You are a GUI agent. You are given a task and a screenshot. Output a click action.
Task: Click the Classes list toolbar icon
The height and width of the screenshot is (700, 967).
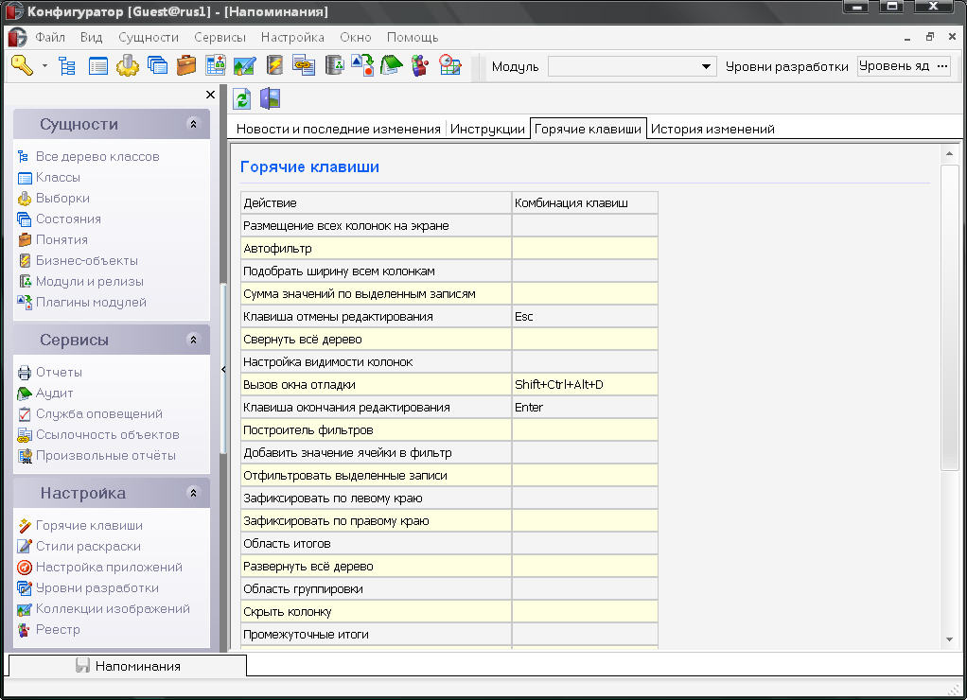97,65
